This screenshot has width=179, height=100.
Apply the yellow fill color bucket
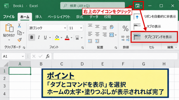[x=57, y=37]
